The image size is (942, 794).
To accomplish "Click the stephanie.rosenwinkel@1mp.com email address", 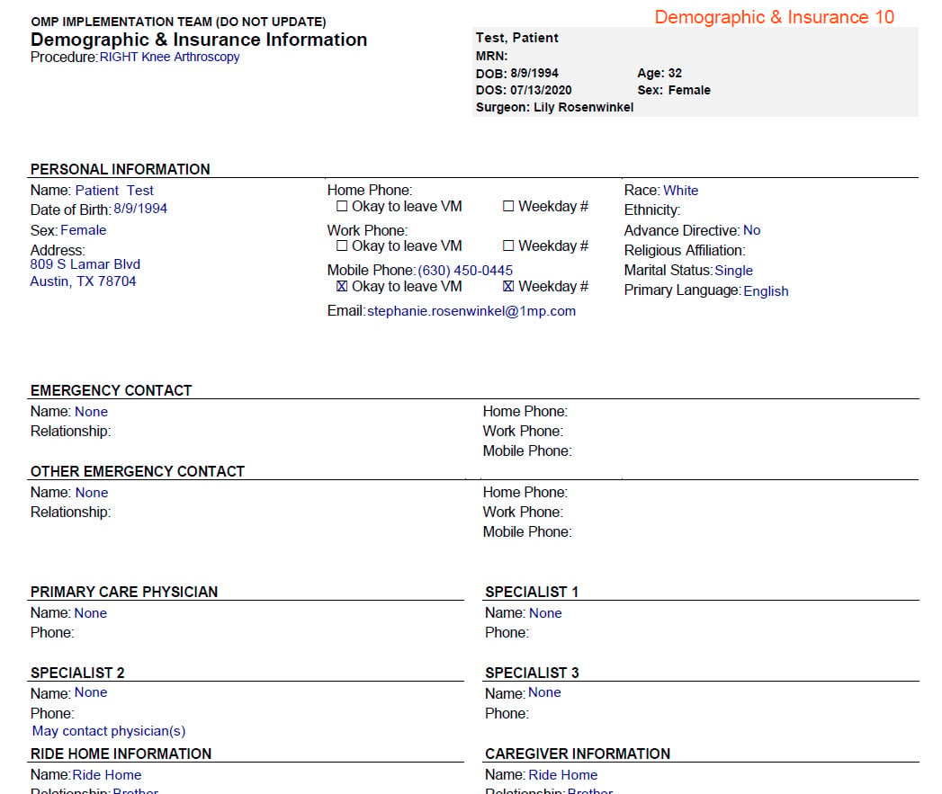I will pos(471,311).
